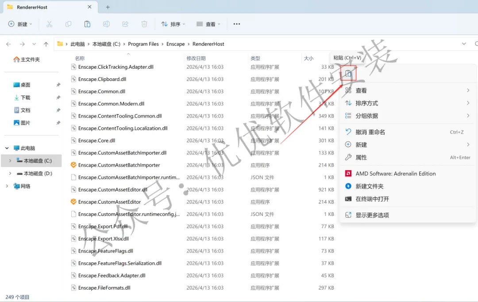Click Program Files in address breadcrumb
This screenshot has height=302, width=478.
pyautogui.click(x=143, y=44)
